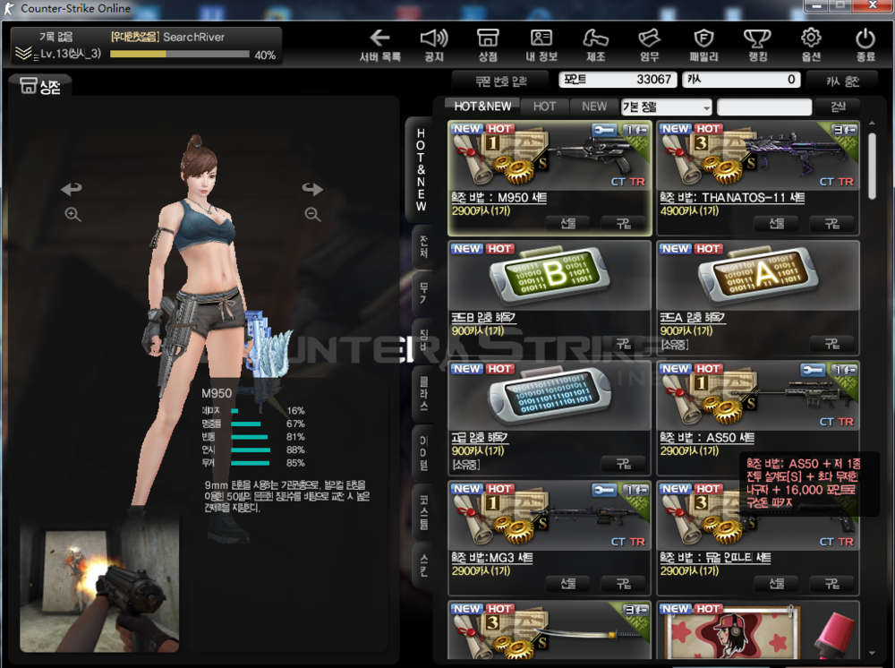Click wrench icon on AS50 set card
895x668 pixels.
click(813, 370)
